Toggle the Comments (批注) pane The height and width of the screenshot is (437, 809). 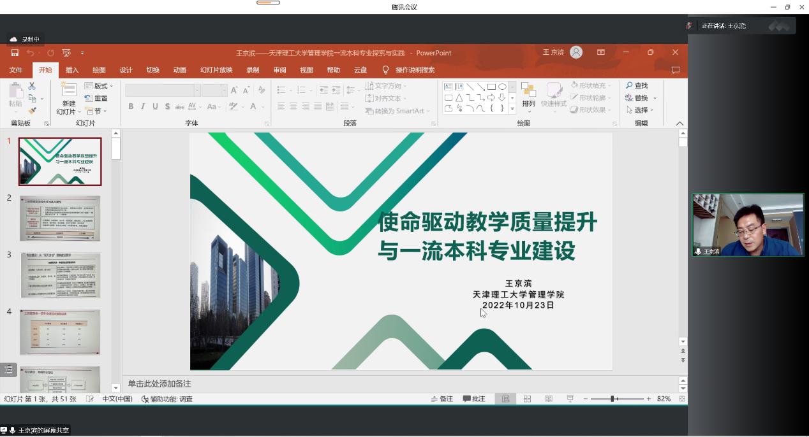pos(474,399)
